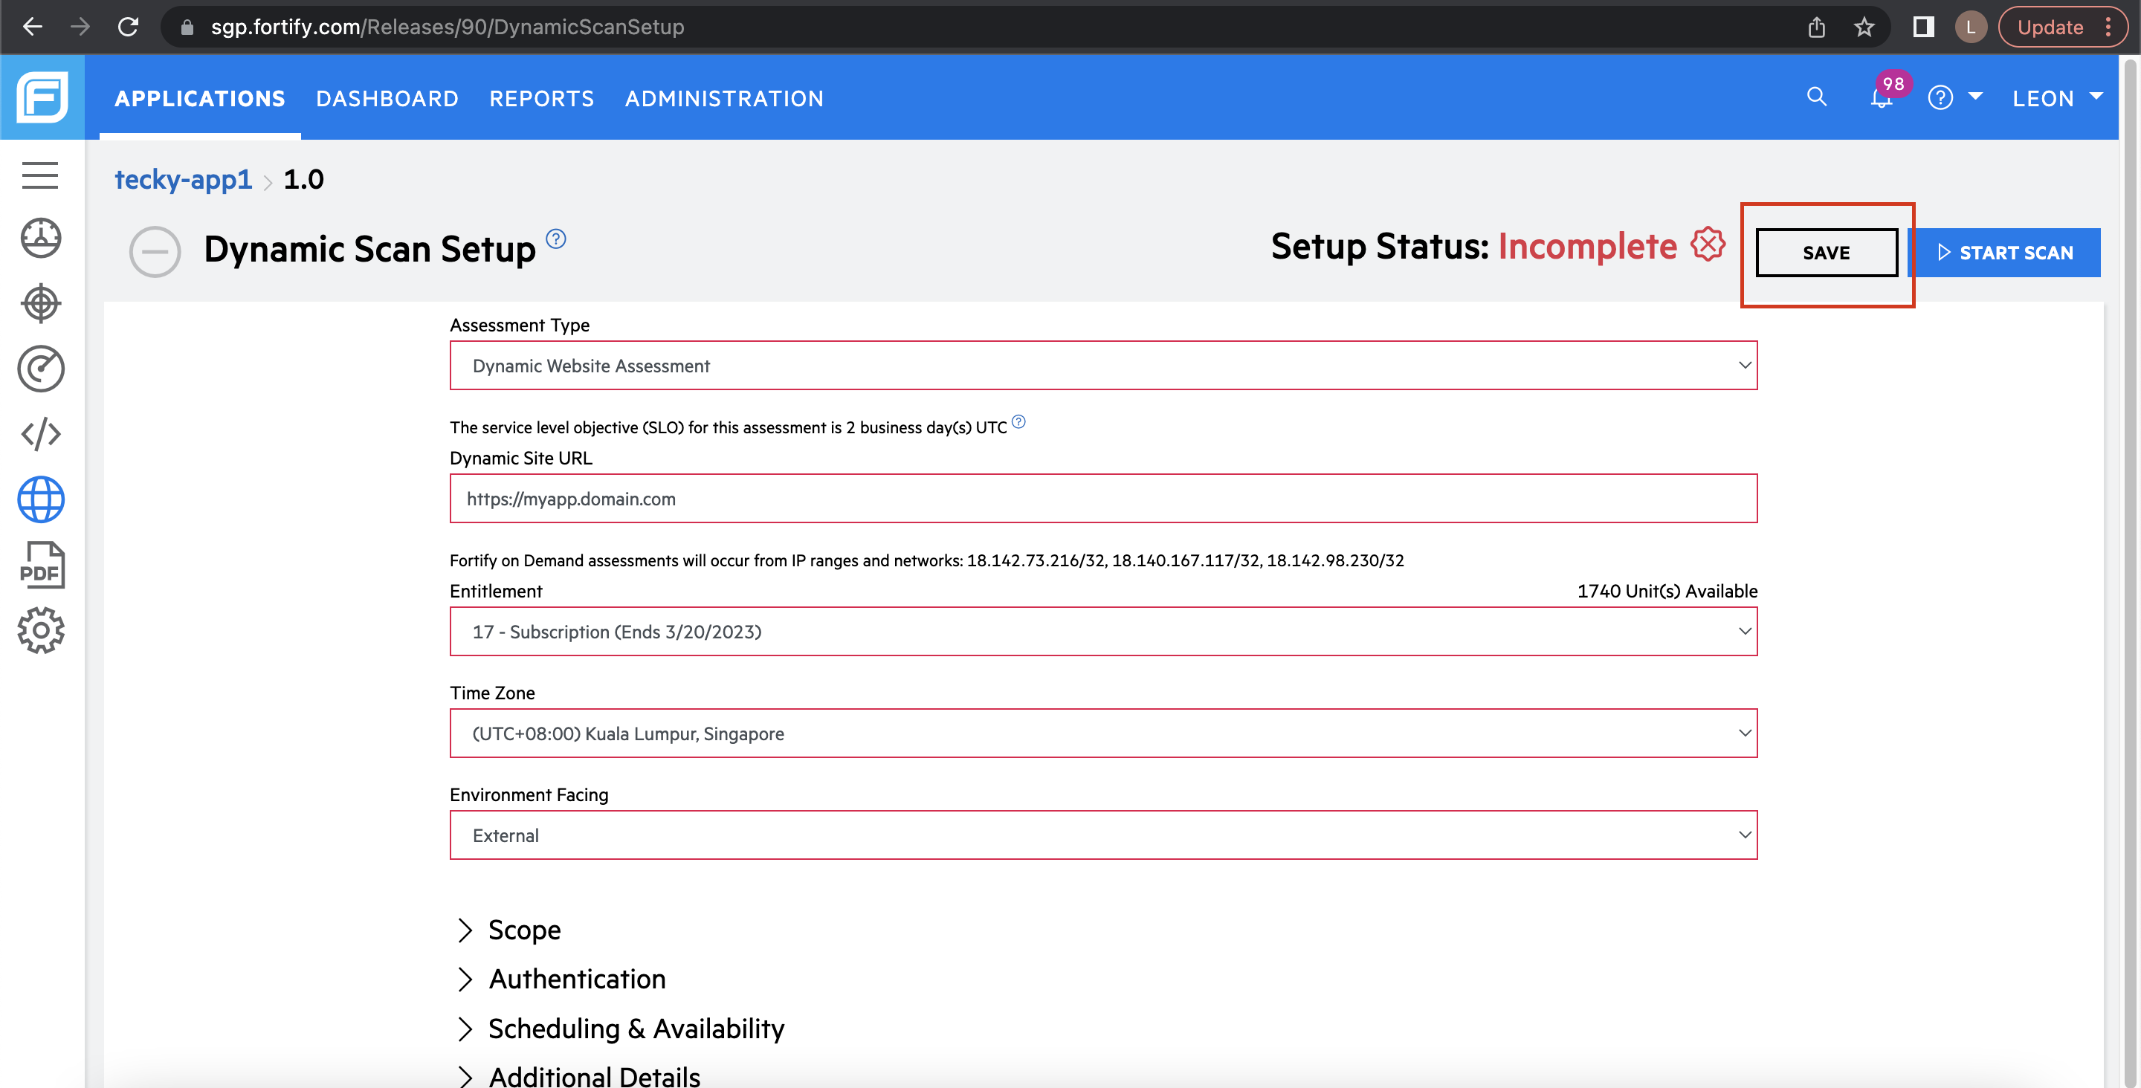
Task: Open the settings gear icon in sidebar
Action: click(x=40, y=630)
